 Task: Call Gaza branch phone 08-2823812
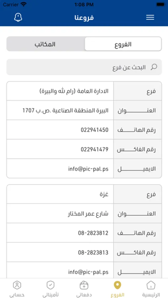click(93, 233)
